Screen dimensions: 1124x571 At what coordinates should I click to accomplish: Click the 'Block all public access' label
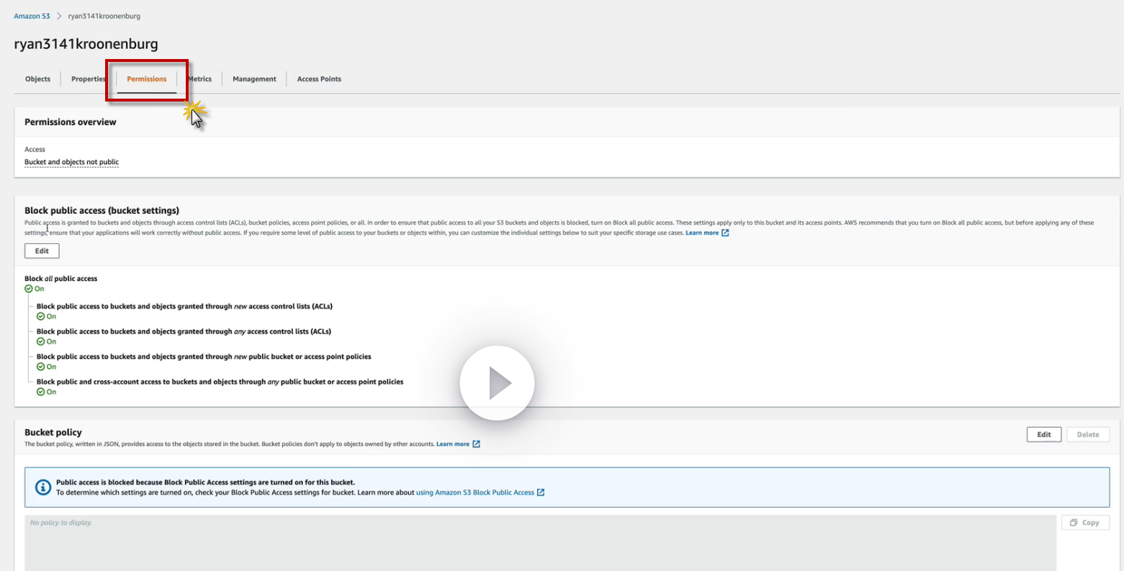[60, 279]
